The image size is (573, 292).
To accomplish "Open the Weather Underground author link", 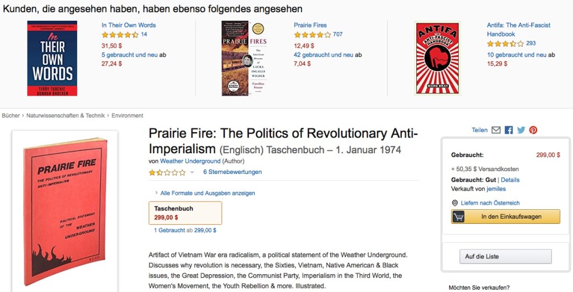I will click(190, 161).
